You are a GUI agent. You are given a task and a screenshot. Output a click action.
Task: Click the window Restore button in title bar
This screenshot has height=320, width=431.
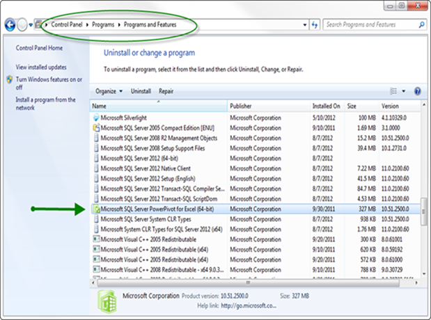pos(402,6)
